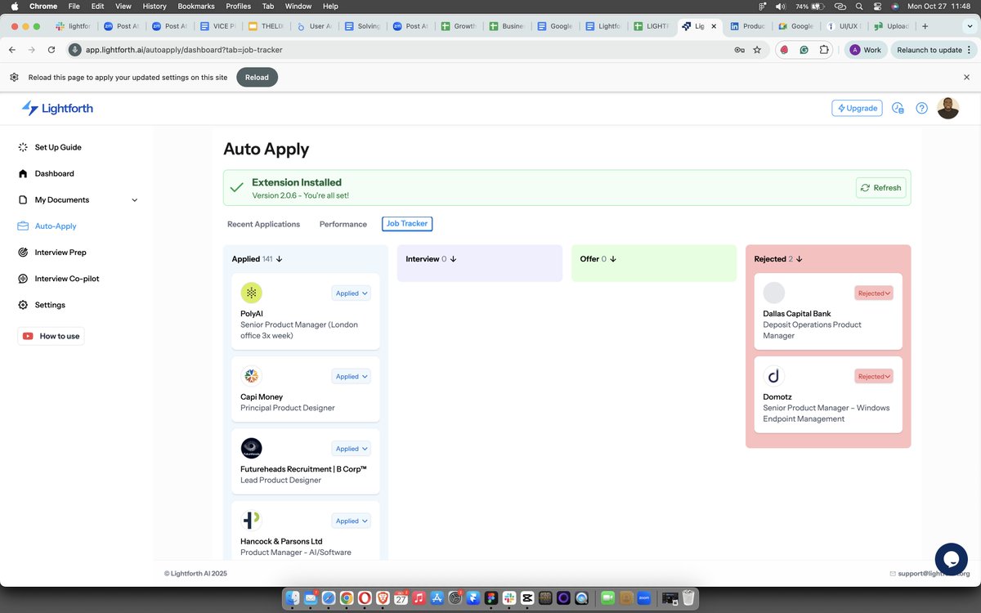
Task: Click the Grammarly extension icon
Action: 804,50
